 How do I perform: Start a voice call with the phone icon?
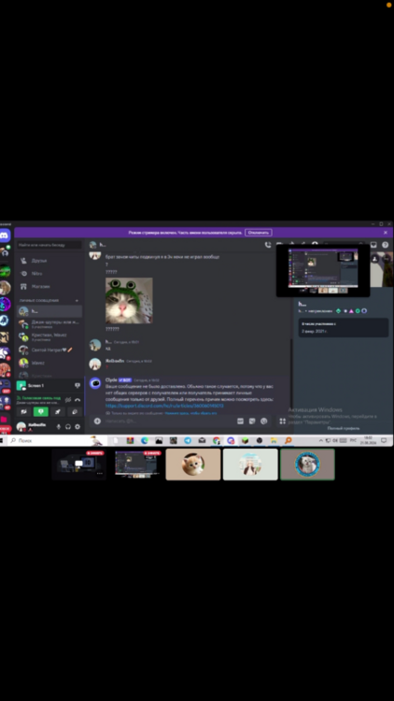(268, 245)
